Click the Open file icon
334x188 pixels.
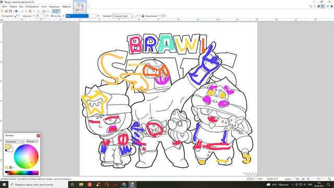pos(6,11)
